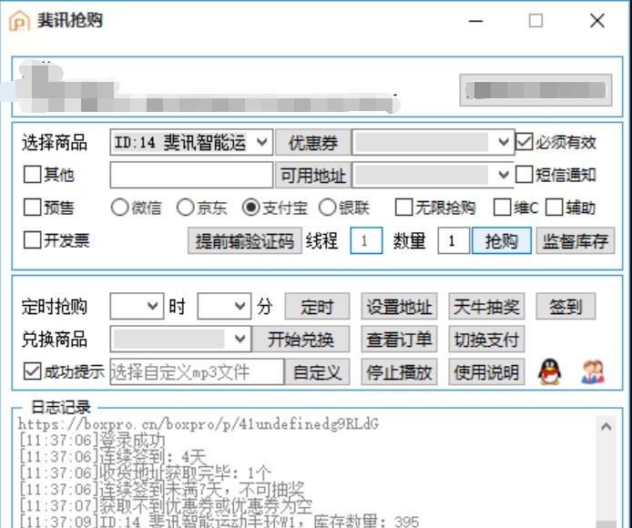The height and width of the screenshot is (528, 632).
Task: Check the 开发票 option
Action: coord(32,240)
